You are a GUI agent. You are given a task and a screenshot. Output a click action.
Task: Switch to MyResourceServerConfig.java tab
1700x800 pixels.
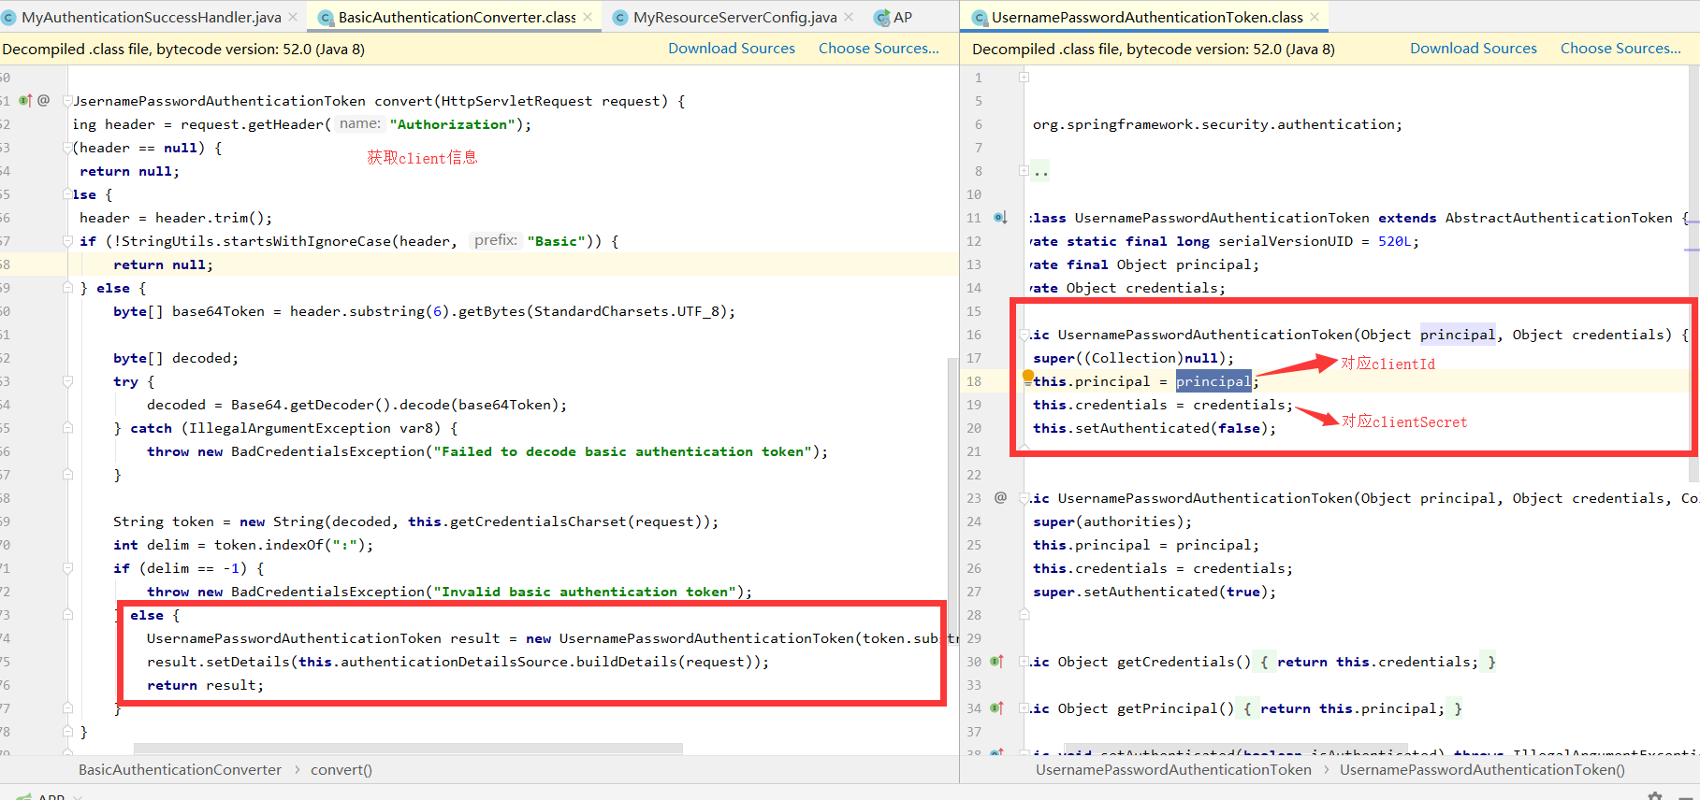734,17
